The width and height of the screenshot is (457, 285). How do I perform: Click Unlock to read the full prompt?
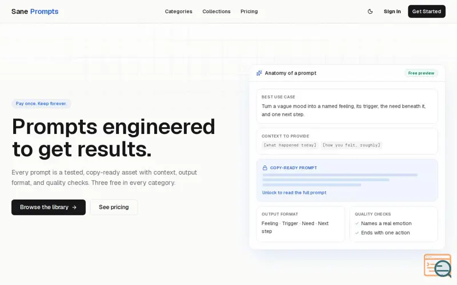(294, 193)
